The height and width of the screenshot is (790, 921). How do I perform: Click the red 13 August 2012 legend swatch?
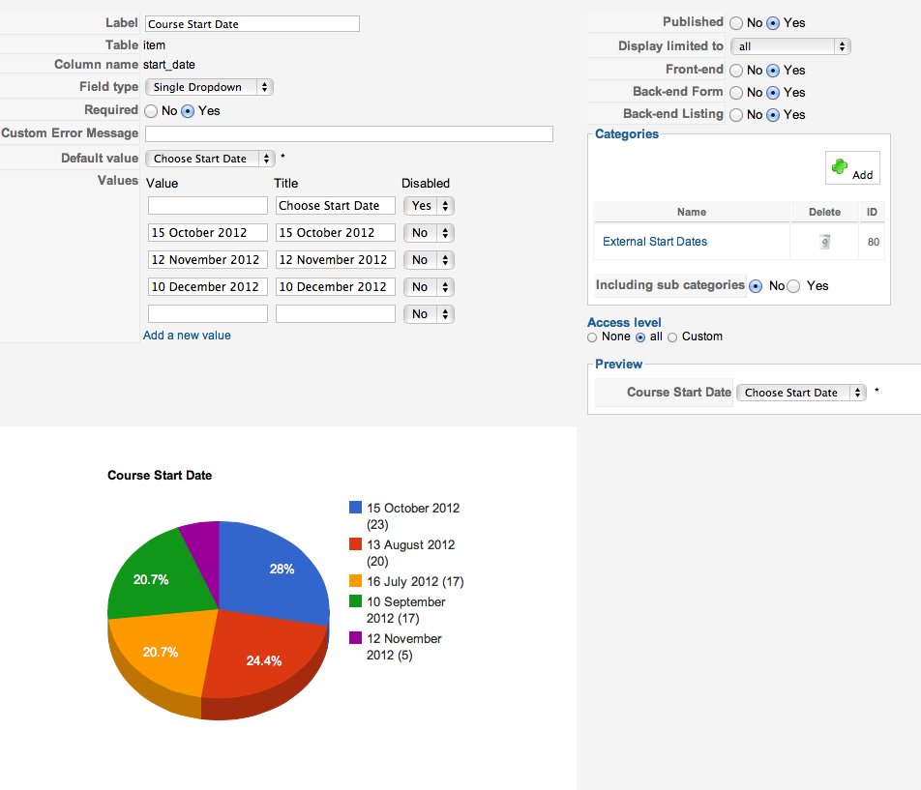click(355, 544)
